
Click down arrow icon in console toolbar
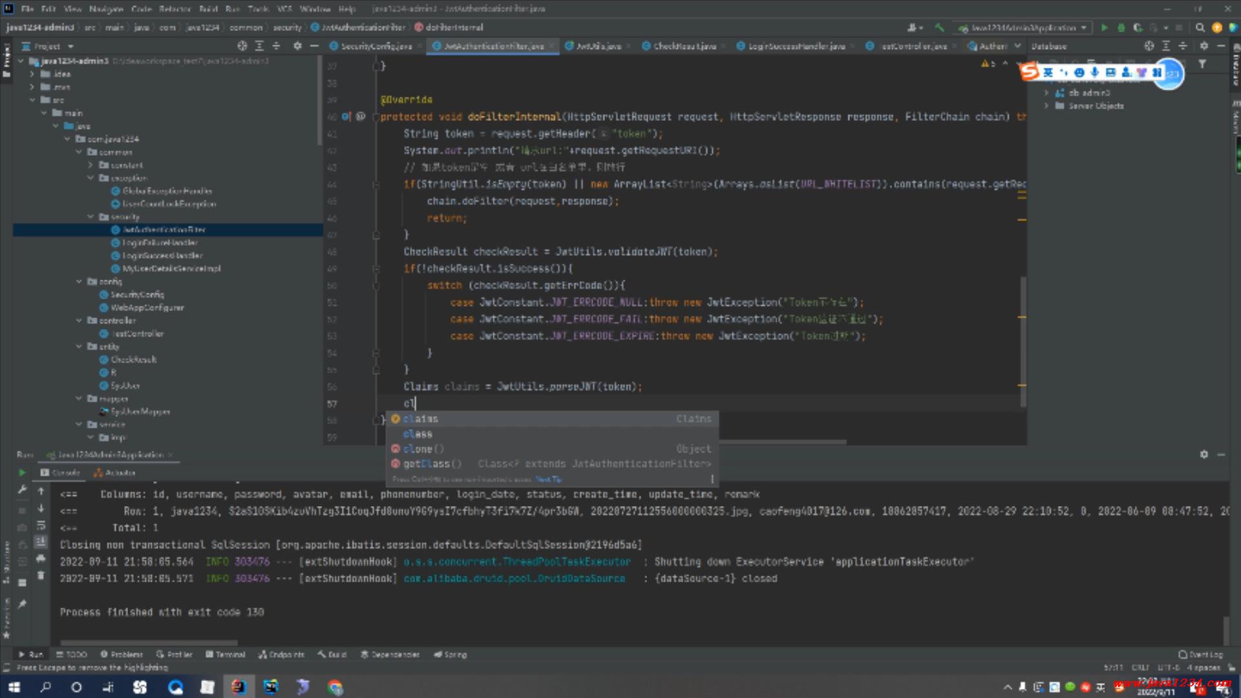pos(41,508)
